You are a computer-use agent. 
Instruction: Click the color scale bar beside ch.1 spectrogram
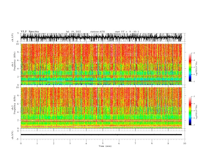tap(190, 67)
